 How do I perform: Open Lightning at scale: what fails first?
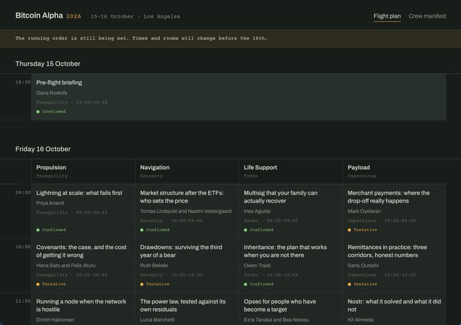click(79, 193)
